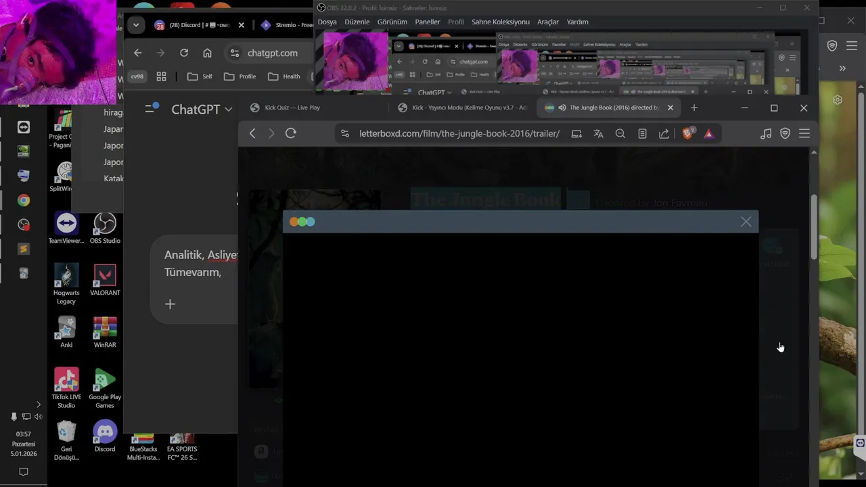This screenshot has height=487, width=866.
Task: Go back in the Brave browser
Action: tap(252, 134)
